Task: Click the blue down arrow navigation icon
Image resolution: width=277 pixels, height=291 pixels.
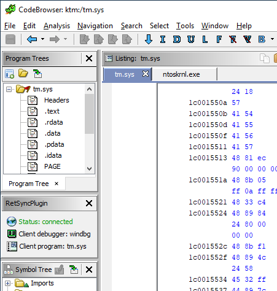Action: 149,39
